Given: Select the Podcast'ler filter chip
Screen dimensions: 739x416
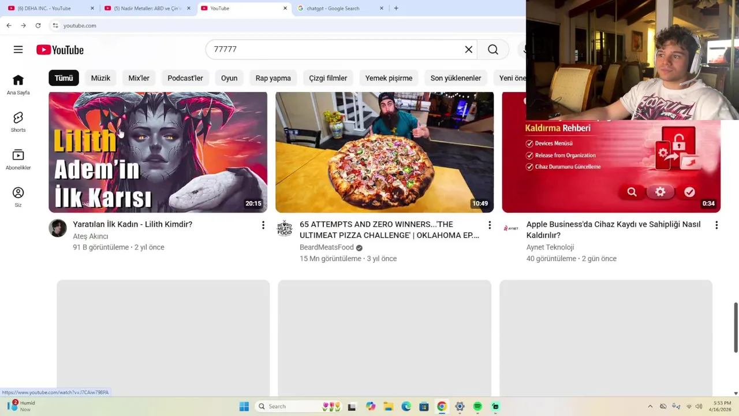Looking at the screenshot, I should pos(185,78).
